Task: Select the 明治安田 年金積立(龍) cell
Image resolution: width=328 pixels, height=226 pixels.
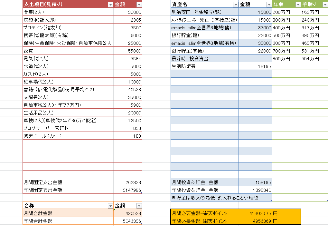Action: click(x=205, y=12)
